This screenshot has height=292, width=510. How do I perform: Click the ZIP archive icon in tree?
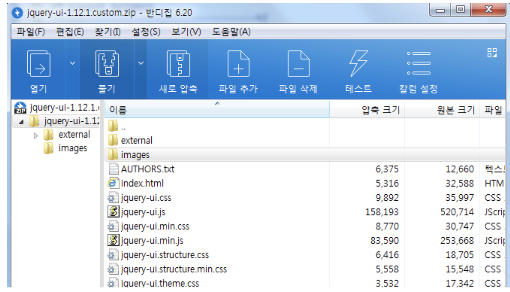21,108
